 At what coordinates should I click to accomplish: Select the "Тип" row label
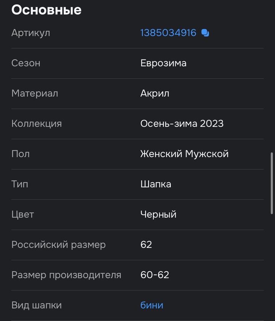pos(19,184)
